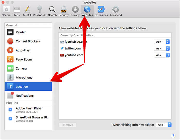Open 'When visiting other websites' dropdown
This screenshot has height=140, width=180.
click(164, 125)
